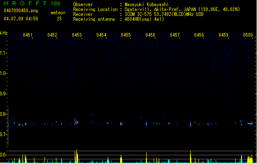Click the 1.1 frequency axis label
This screenshot has width=257, height=163.
coord(3,53)
